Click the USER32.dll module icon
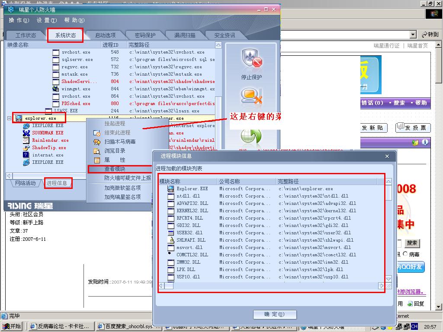This screenshot has height=332, width=443. pos(170,233)
